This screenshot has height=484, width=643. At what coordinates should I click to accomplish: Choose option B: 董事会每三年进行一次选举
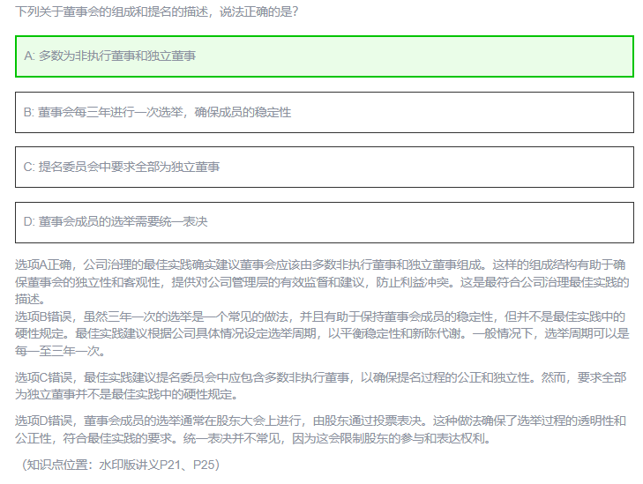pyautogui.click(x=325, y=112)
